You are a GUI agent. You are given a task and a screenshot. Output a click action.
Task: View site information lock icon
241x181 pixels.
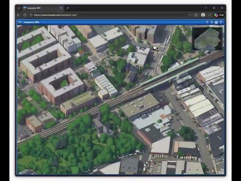31,15
